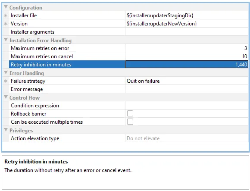Select the Can be executed multiple times label
Image resolution: width=250 pixels, height=191 pixels.
[x=47, y=122]
